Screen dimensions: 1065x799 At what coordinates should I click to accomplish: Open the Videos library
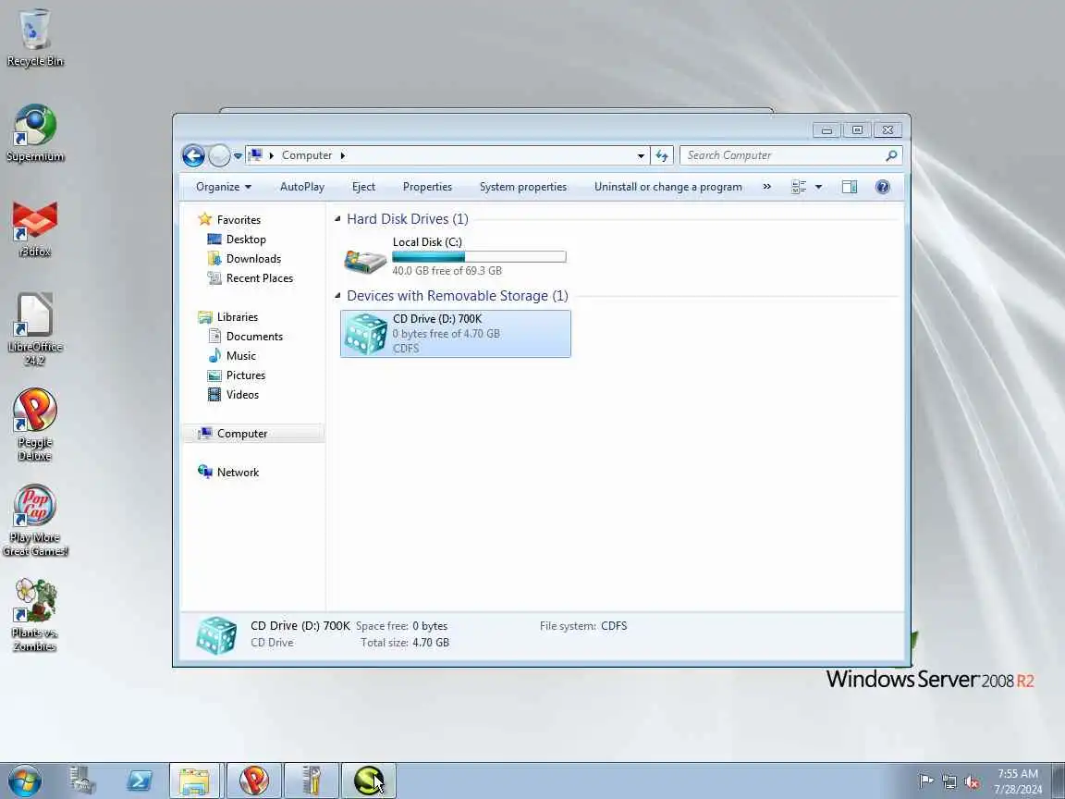coord(242,395)
